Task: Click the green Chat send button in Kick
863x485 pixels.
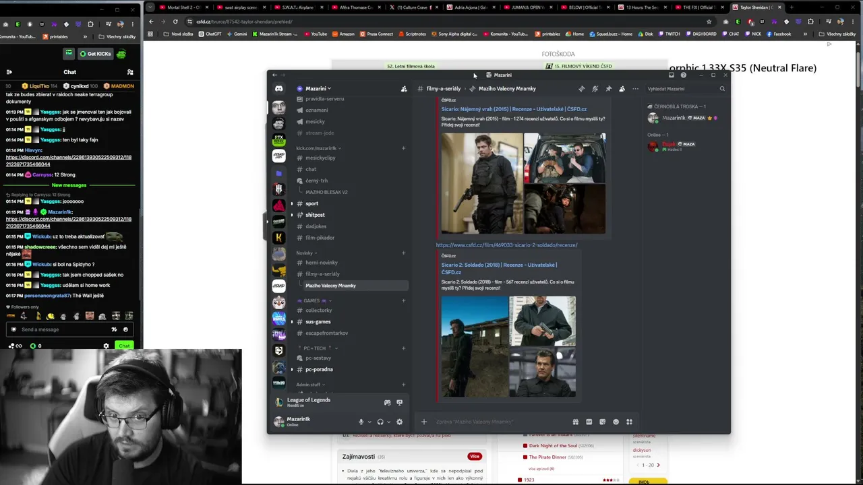Action: pos(124,346)
